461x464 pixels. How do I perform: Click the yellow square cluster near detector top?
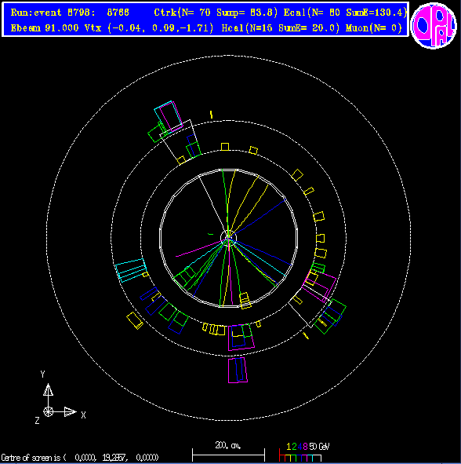[x=225, y=147]
